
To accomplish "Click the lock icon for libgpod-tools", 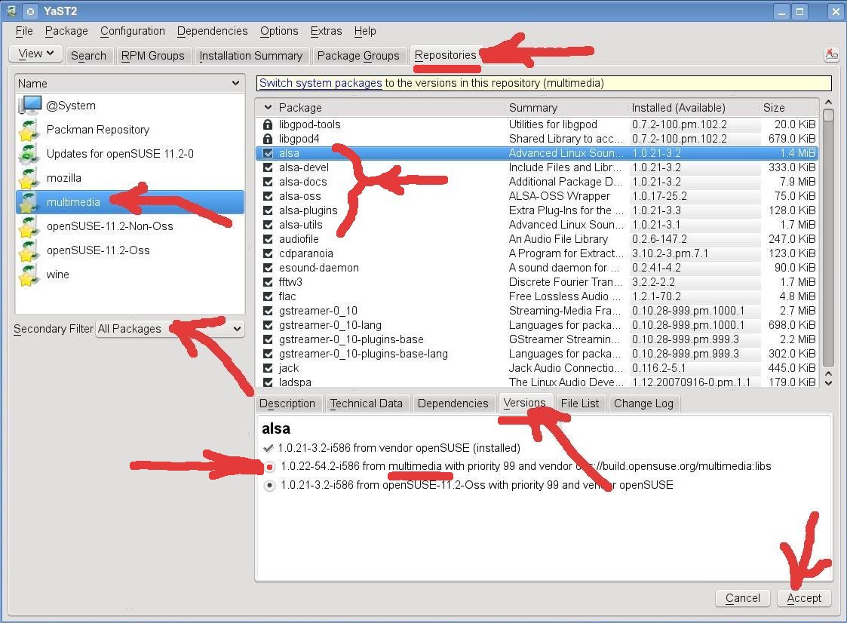I will click(x=268, y=124).
